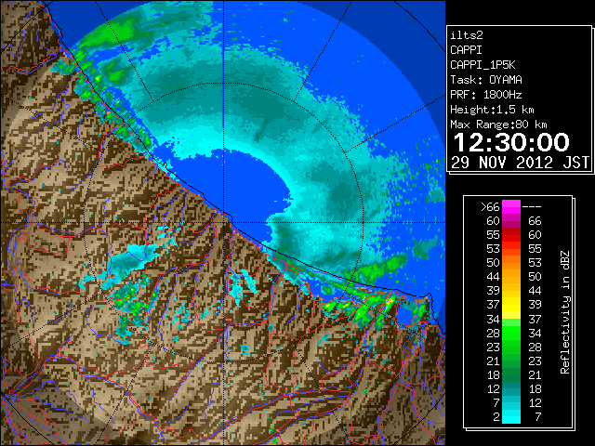Select the 'CAPPI' product line
Screen dimensions: 595x446
(466, 50)
